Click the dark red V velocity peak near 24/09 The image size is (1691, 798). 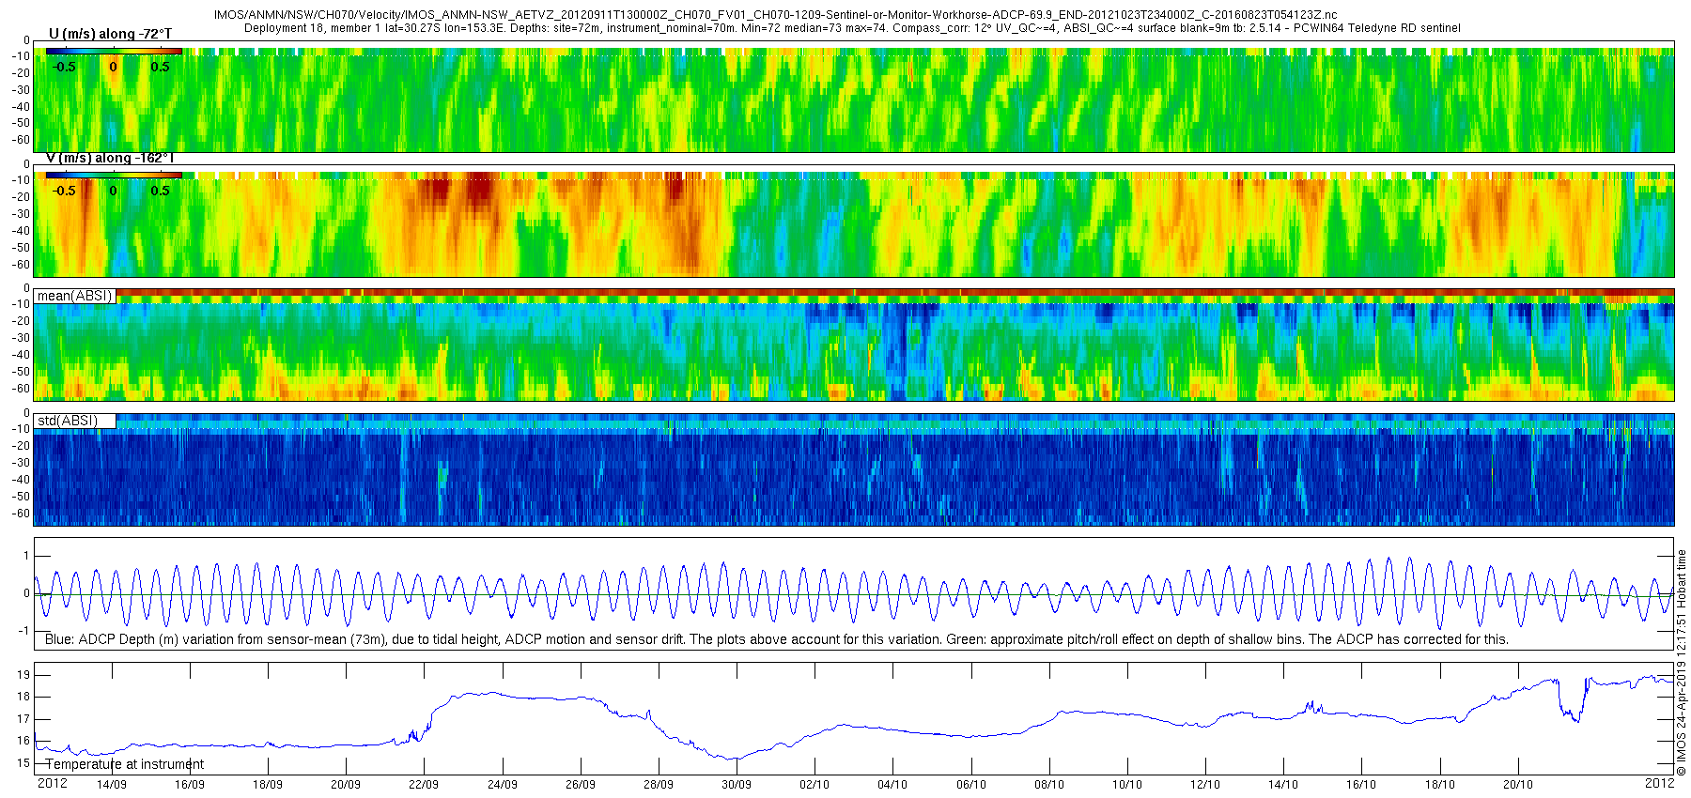point(479,192)
